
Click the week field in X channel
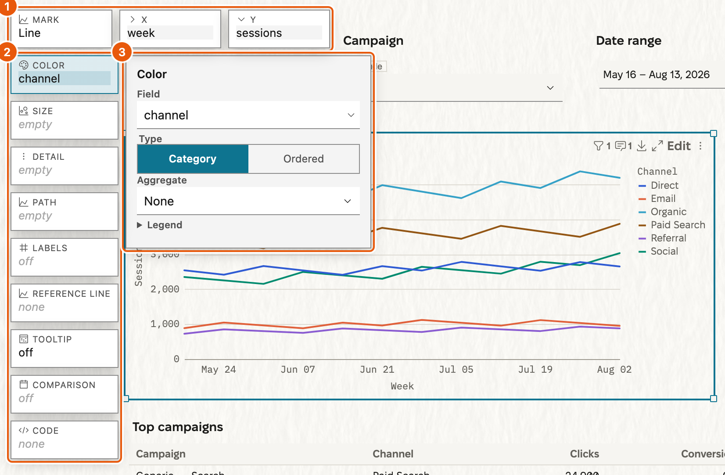point(170,33)
